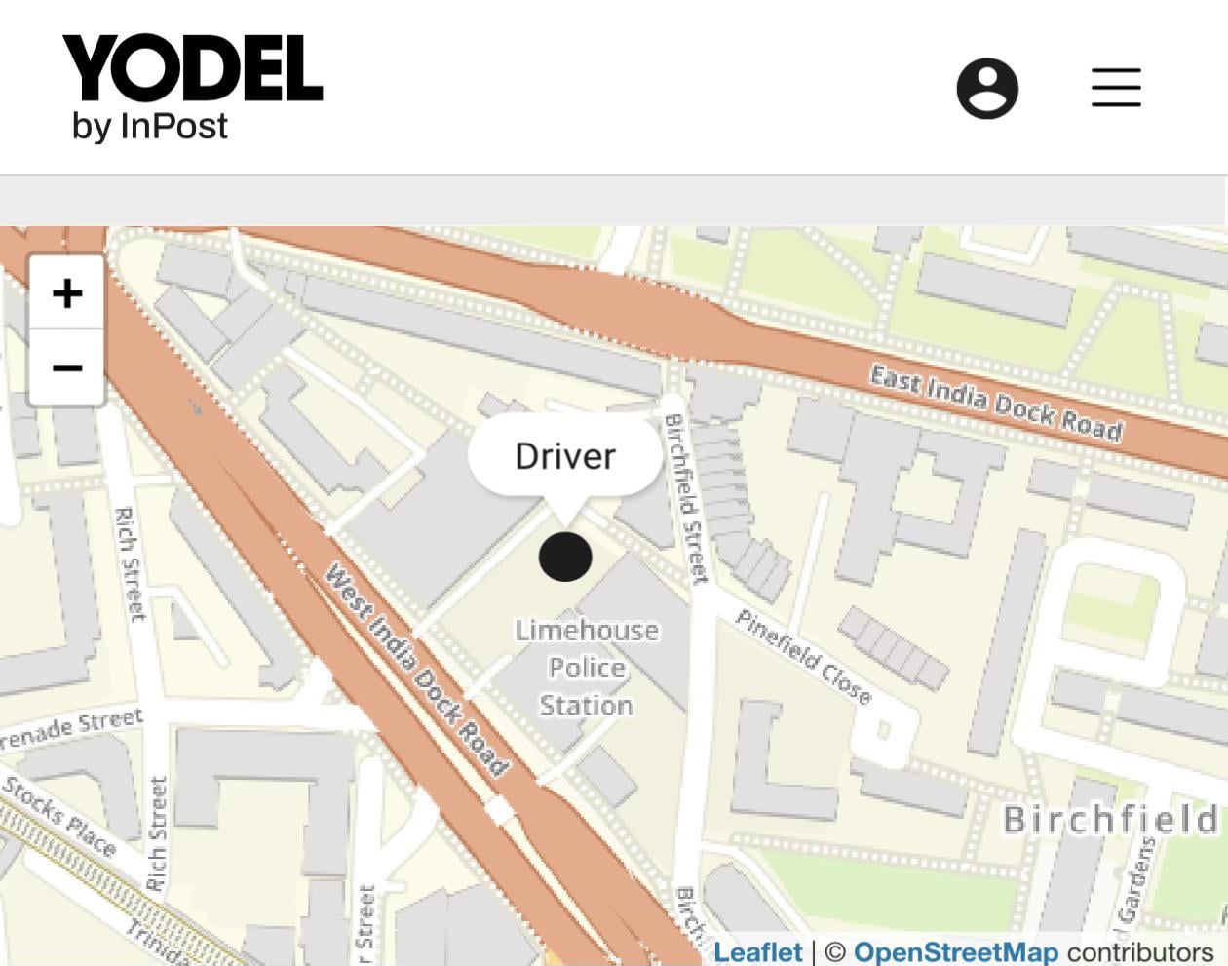Click the Limehouse Police Station label
Image resolution: width=1228 pixels, height=966 pixels.
pyautogui.click(x=587, y=668)
